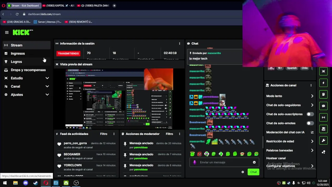
Task: Click the capture frame icon in right rail
Action: point(323,71)
